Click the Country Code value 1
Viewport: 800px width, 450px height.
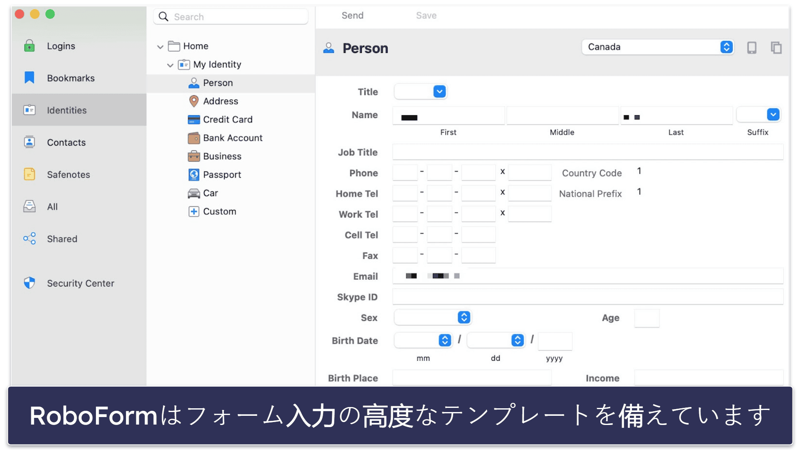click(639, 171)
